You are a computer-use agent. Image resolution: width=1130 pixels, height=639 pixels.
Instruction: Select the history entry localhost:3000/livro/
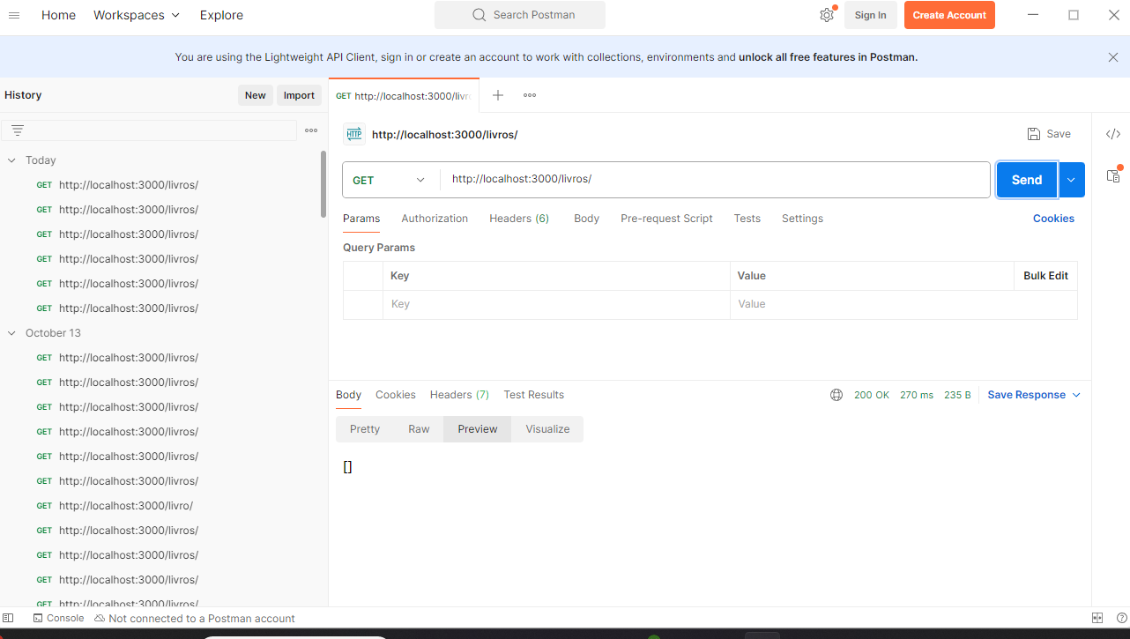pyautogui.click(x=125, y=506)
